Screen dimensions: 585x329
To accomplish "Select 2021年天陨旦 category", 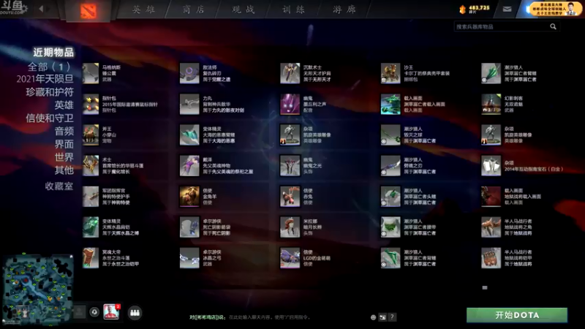I will click(x=45, y=79).
